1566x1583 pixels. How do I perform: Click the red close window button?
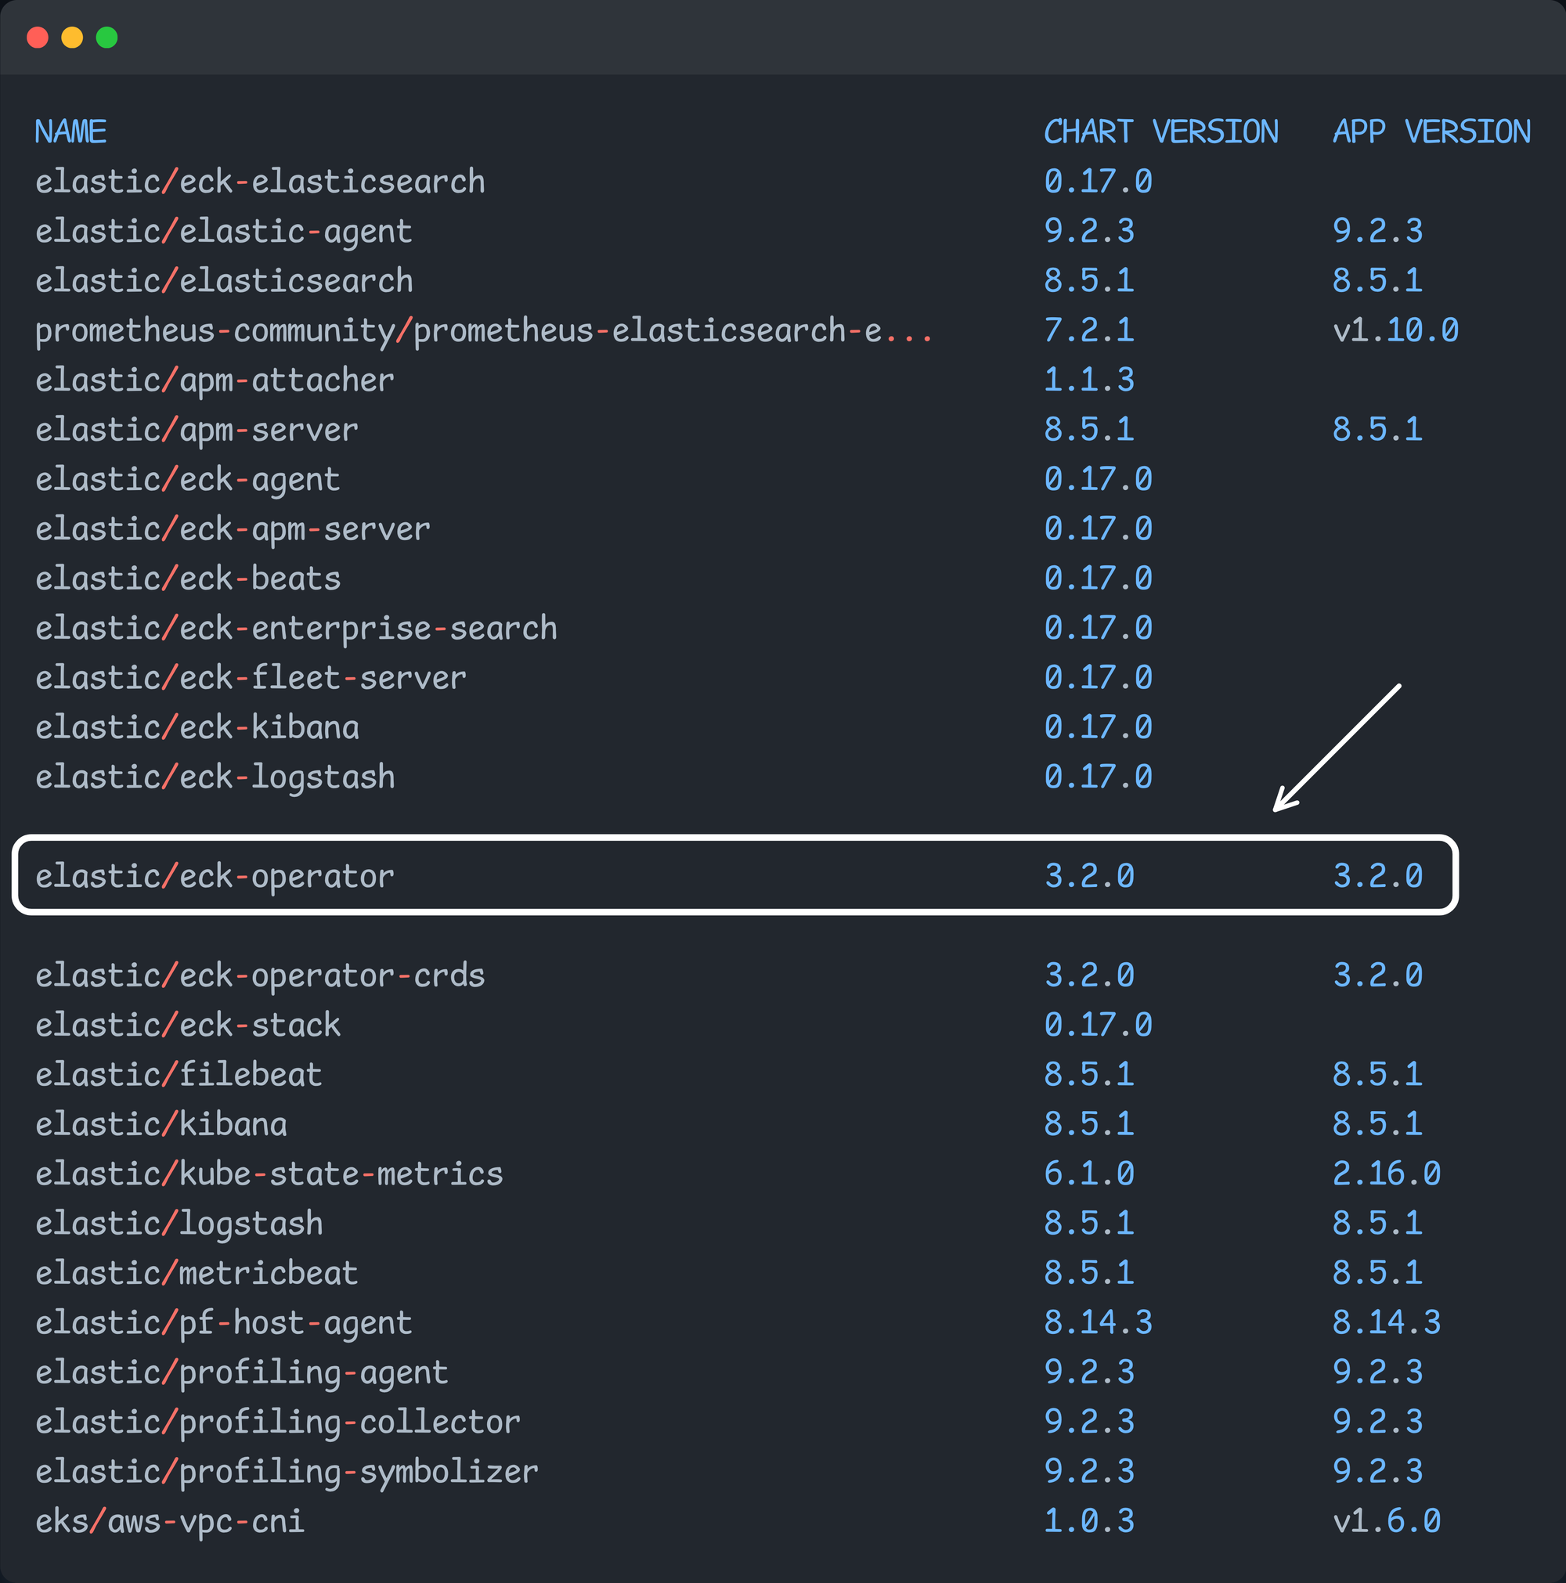(38, 38)
